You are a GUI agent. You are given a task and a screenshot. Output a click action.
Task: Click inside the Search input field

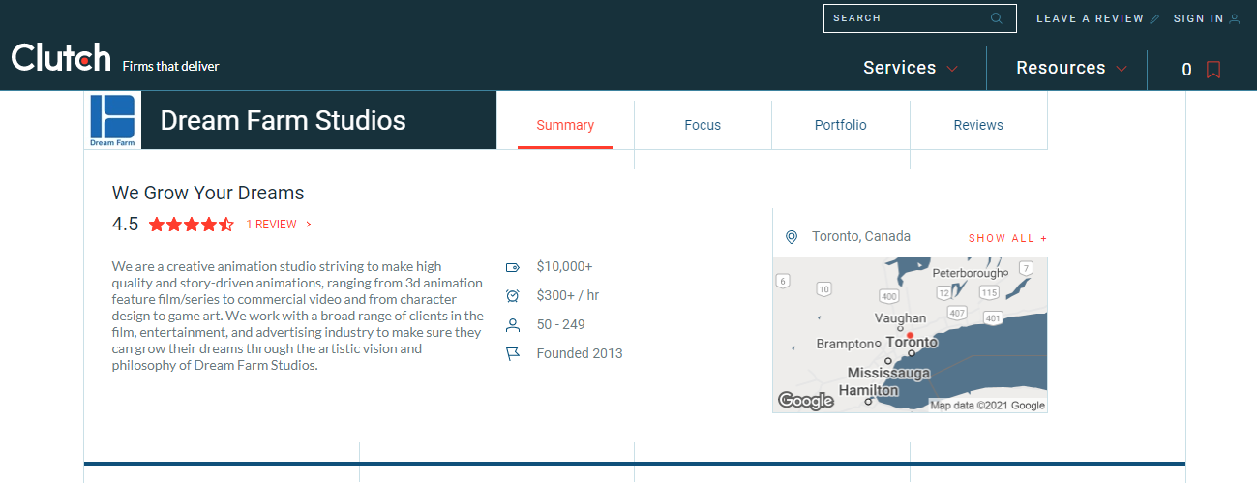pyautogui.click(x=905, y=18)
